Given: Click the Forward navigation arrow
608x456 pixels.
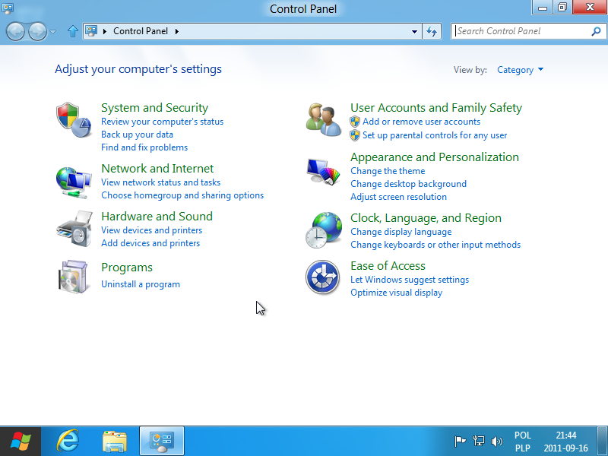Looking at the screenshot, I should point(37,31).
